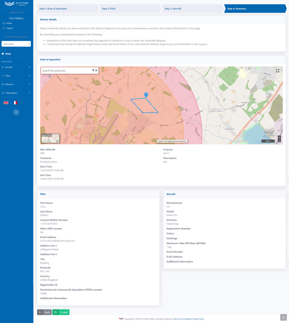Select the 'Europe/London' timezone value
289x323 pixels.
pos(48,162)
